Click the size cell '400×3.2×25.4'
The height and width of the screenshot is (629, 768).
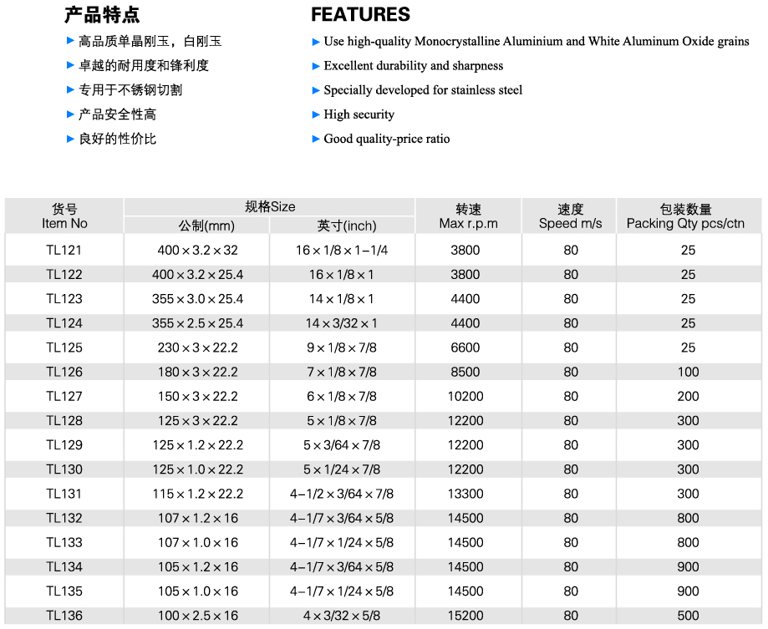[x=198, y=275]
